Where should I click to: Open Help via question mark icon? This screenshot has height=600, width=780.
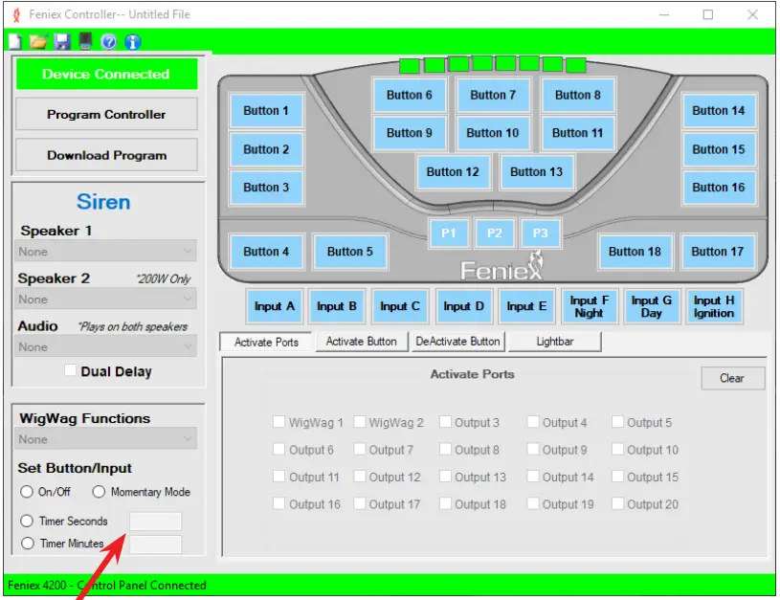coord(108,42)
